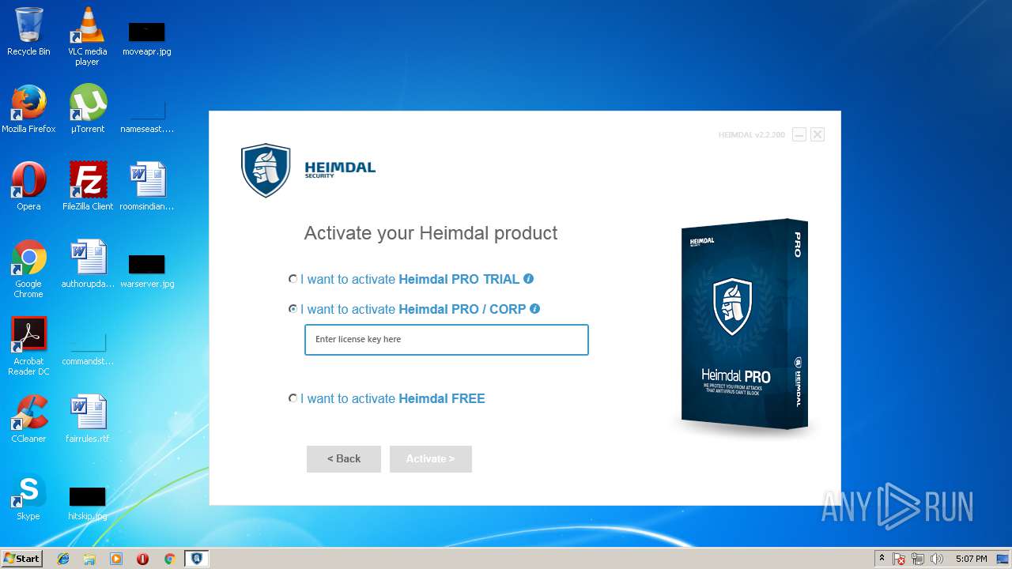This screenshot has height=569, width=1012.
Task: Select the hitskip.jpg desktop file
Action: pyautogui.click(x=87, y=503)
